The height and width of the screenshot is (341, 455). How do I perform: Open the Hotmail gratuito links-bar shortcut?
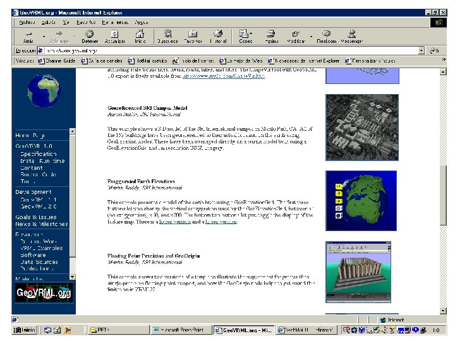click(148, 61)
